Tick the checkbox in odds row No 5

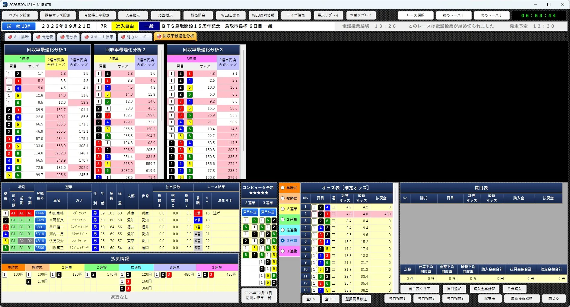pyautogui.click(x=333, y=235)
